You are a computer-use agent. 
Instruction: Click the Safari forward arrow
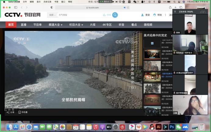pos(27,7)
